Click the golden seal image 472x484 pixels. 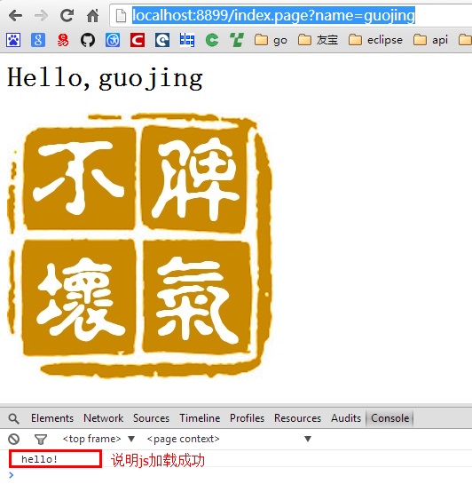tap(140, 246)
